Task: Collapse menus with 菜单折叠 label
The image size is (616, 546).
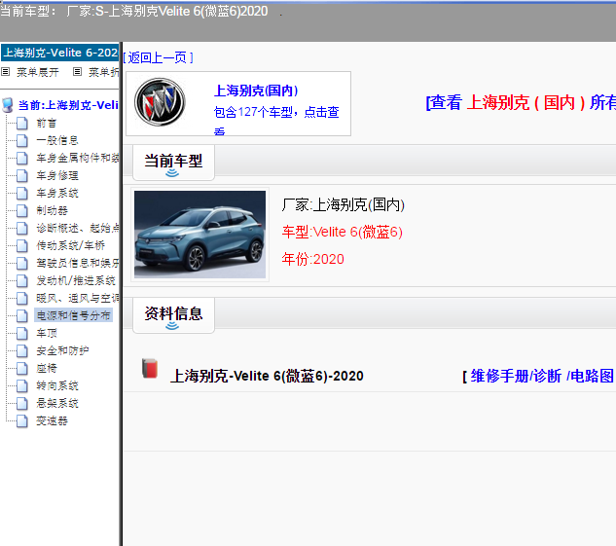Action: 104,72
